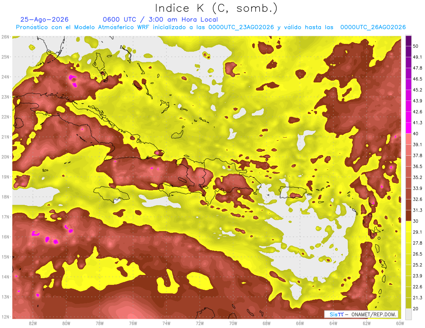Viewport: 425px width, 328px height.
Task: Click the latitude label "23N"
Action: coord(5,97)
